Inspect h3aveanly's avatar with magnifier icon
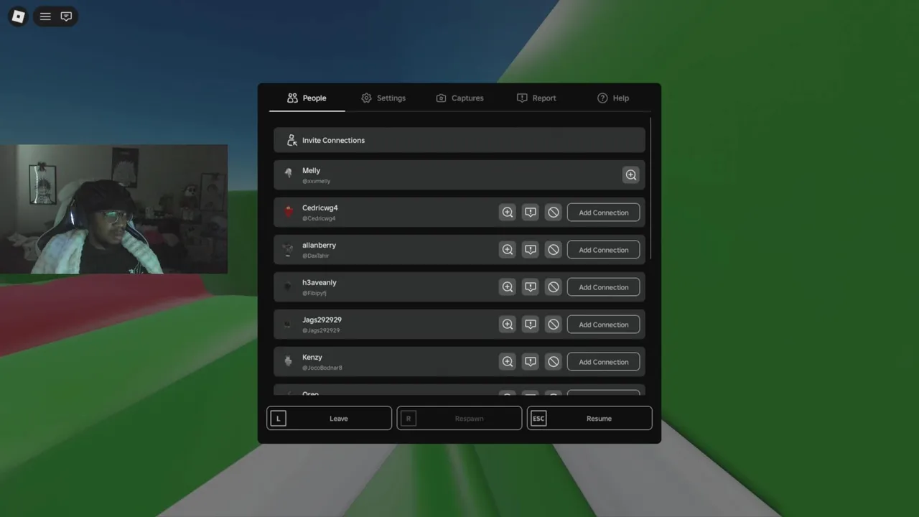The height and width of the screenshot is (517, 919). click(x=508, y=287)
